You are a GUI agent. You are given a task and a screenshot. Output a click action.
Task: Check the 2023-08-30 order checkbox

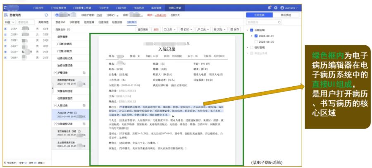256,42
